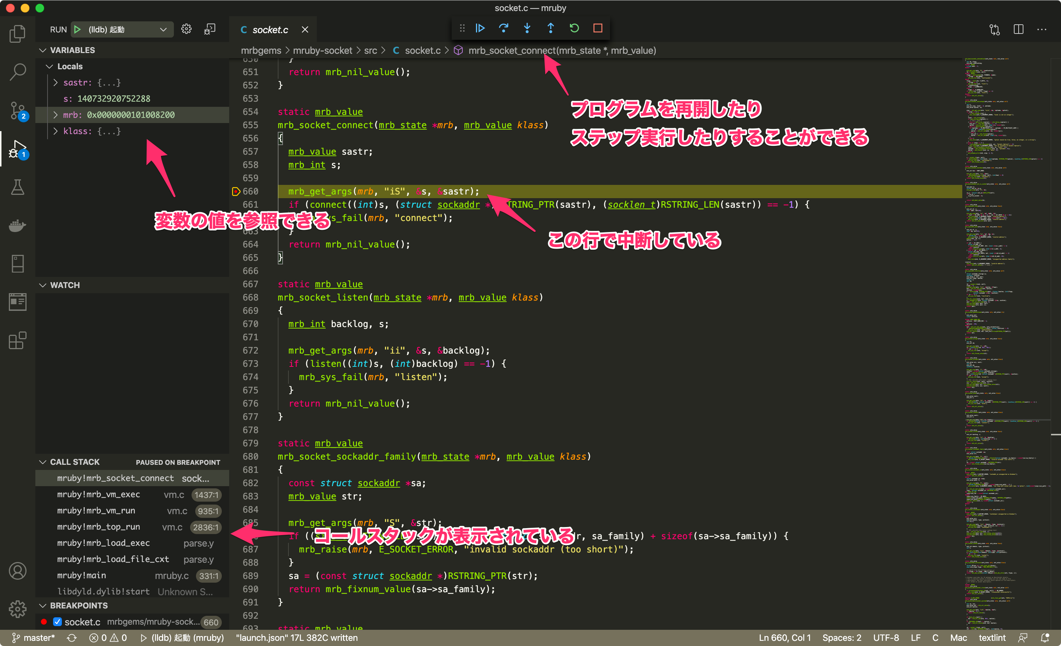Click the Step Out debug icon
Viewport: 1061px width, 646px height.
coord(550,28)
